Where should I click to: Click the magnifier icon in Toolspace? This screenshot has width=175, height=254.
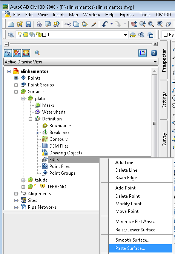coord(37,53)
